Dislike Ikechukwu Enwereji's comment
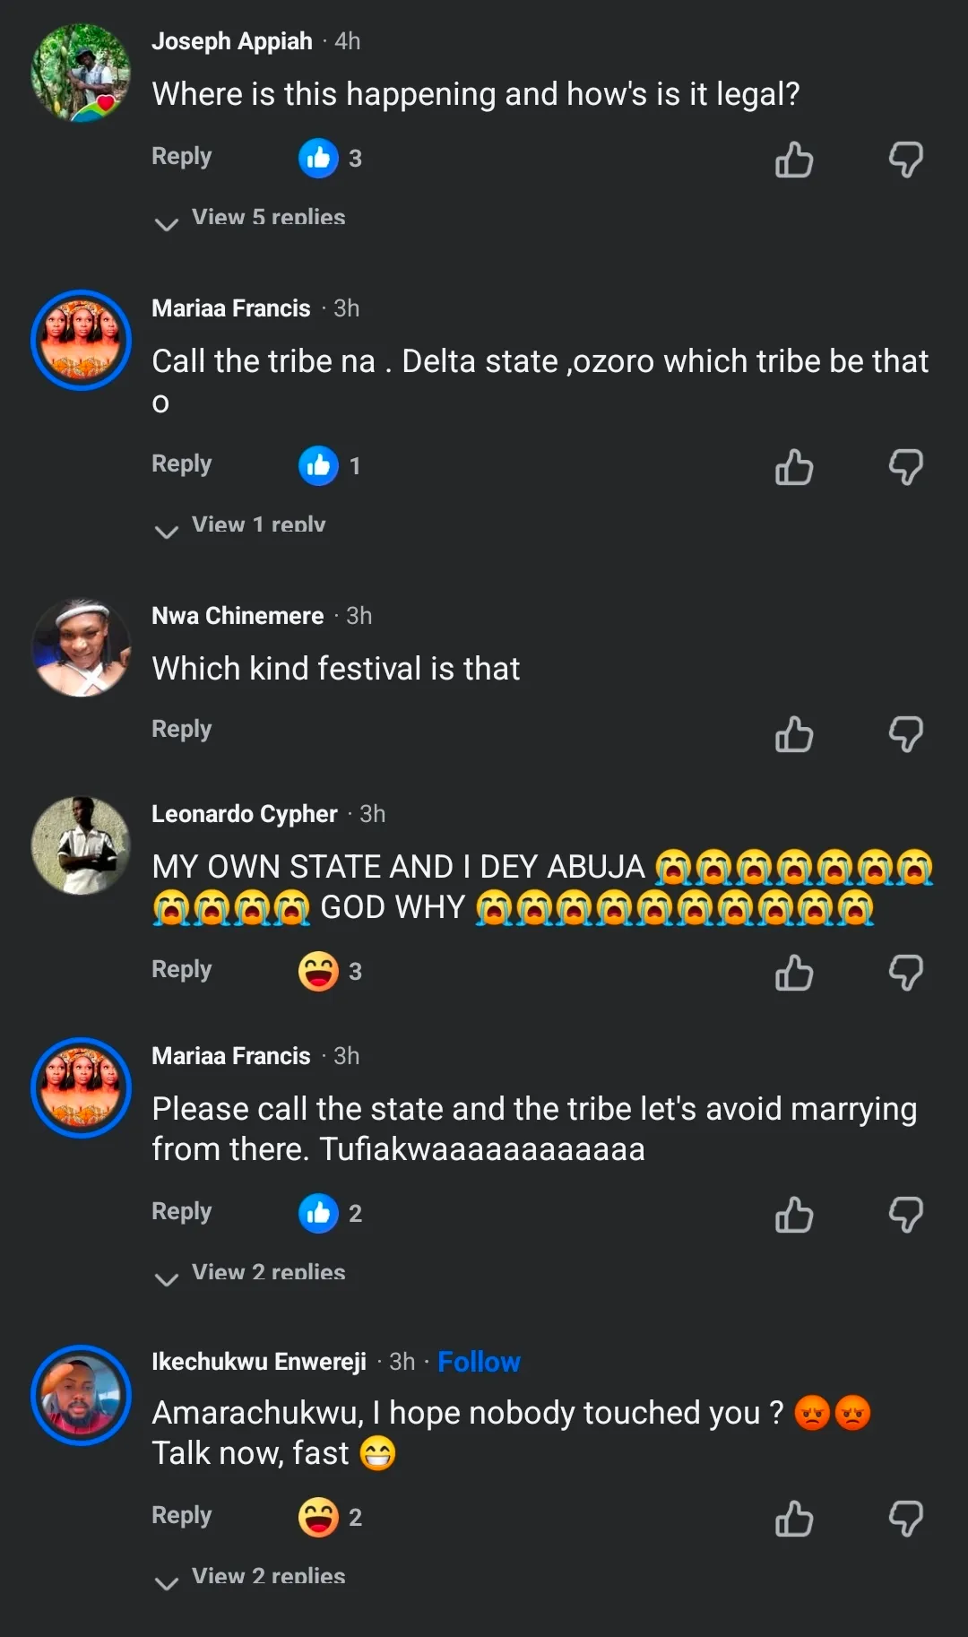 905,1520
